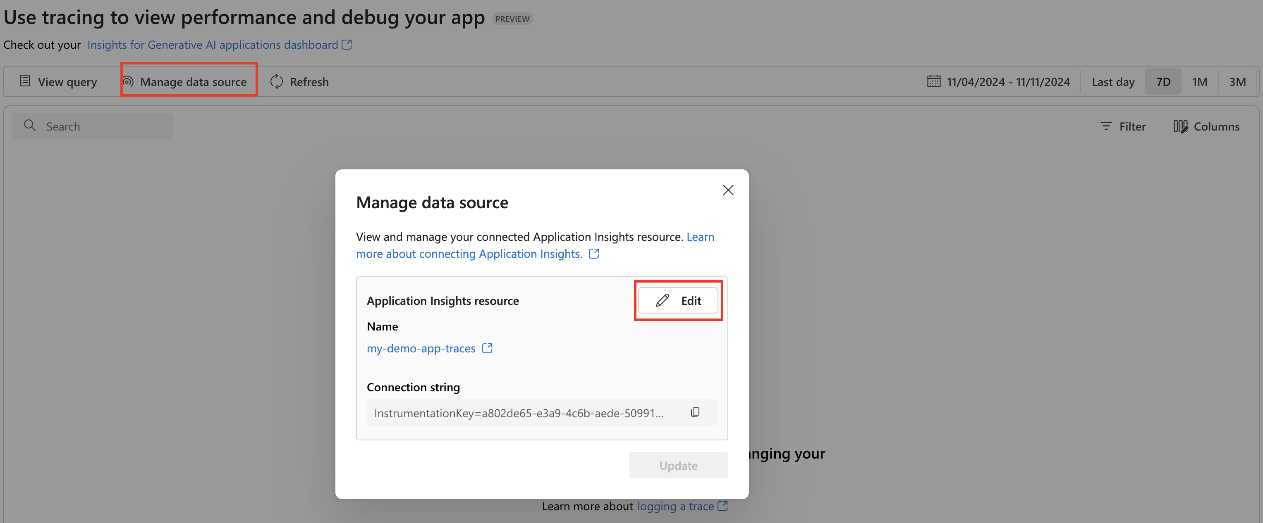Open Insights for Generative AI applications dashboard
Viewport: 1263px width, 523px height.
[213, 45]
